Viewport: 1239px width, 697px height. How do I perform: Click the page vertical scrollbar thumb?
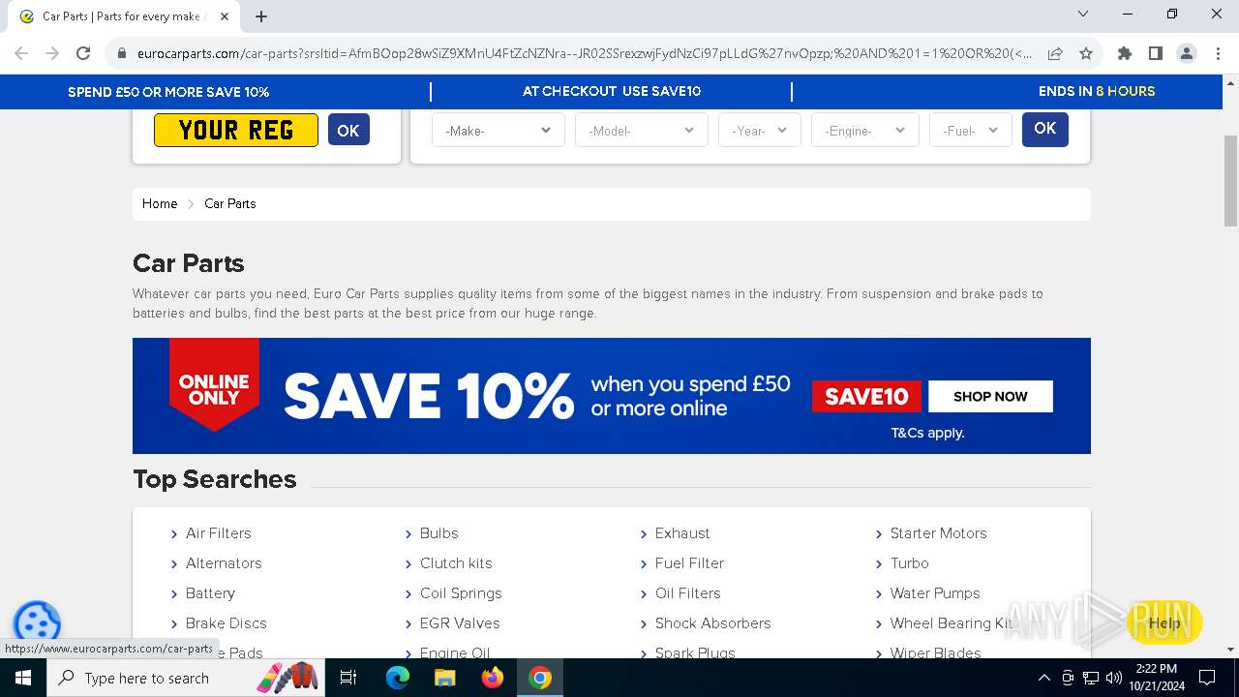(1230, 181)
